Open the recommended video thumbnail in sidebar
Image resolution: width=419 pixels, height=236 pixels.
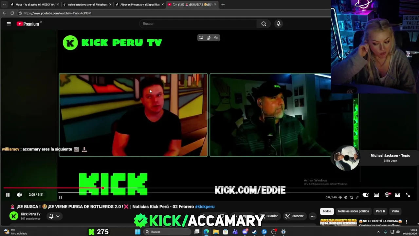click(338, 222)
